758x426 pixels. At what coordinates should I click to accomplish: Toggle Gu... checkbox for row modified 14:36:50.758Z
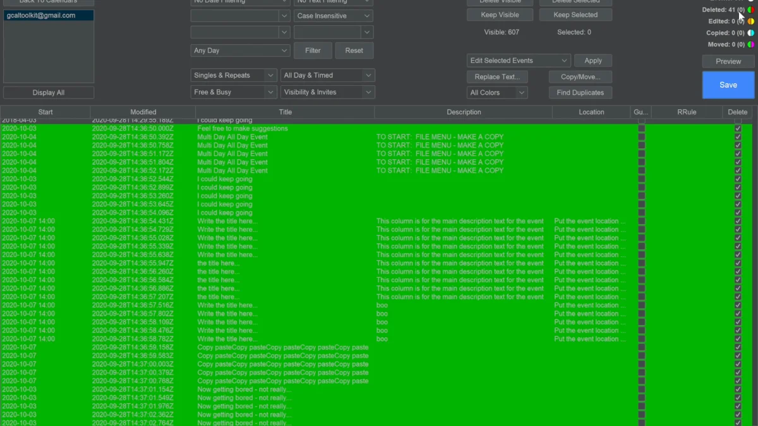point(642,145)
